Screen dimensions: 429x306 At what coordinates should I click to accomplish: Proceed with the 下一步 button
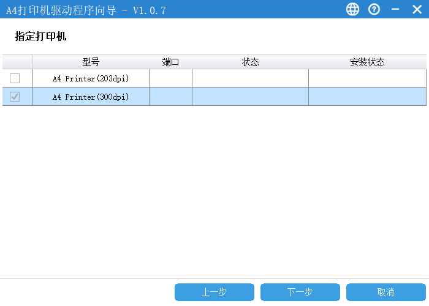coord(300,292)
